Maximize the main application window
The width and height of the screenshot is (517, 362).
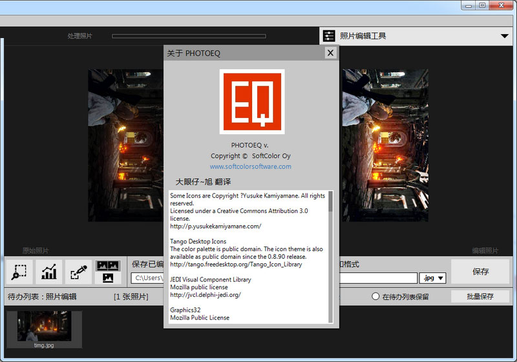(x=482, y=5)
